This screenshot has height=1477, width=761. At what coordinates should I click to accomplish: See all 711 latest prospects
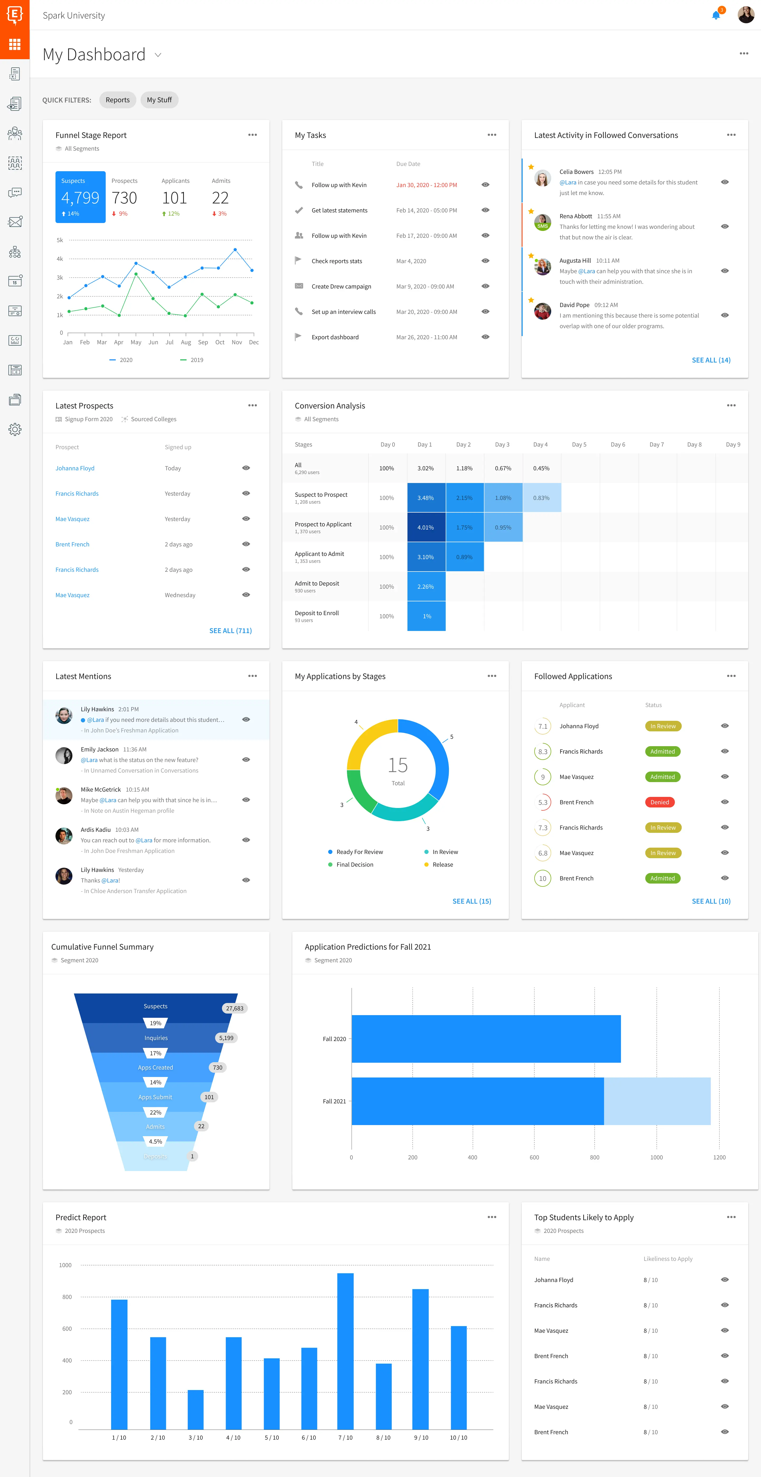coord(230,631)
